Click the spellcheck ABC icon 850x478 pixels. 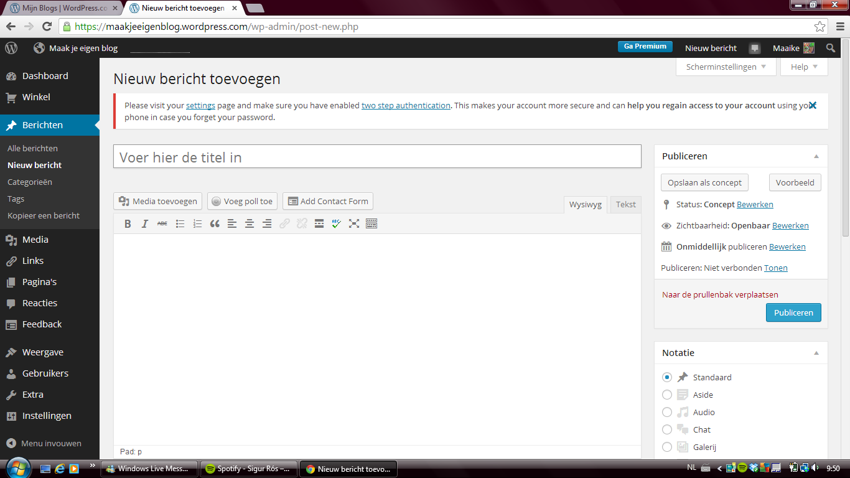pyautogui.click(x=337, y=223)
